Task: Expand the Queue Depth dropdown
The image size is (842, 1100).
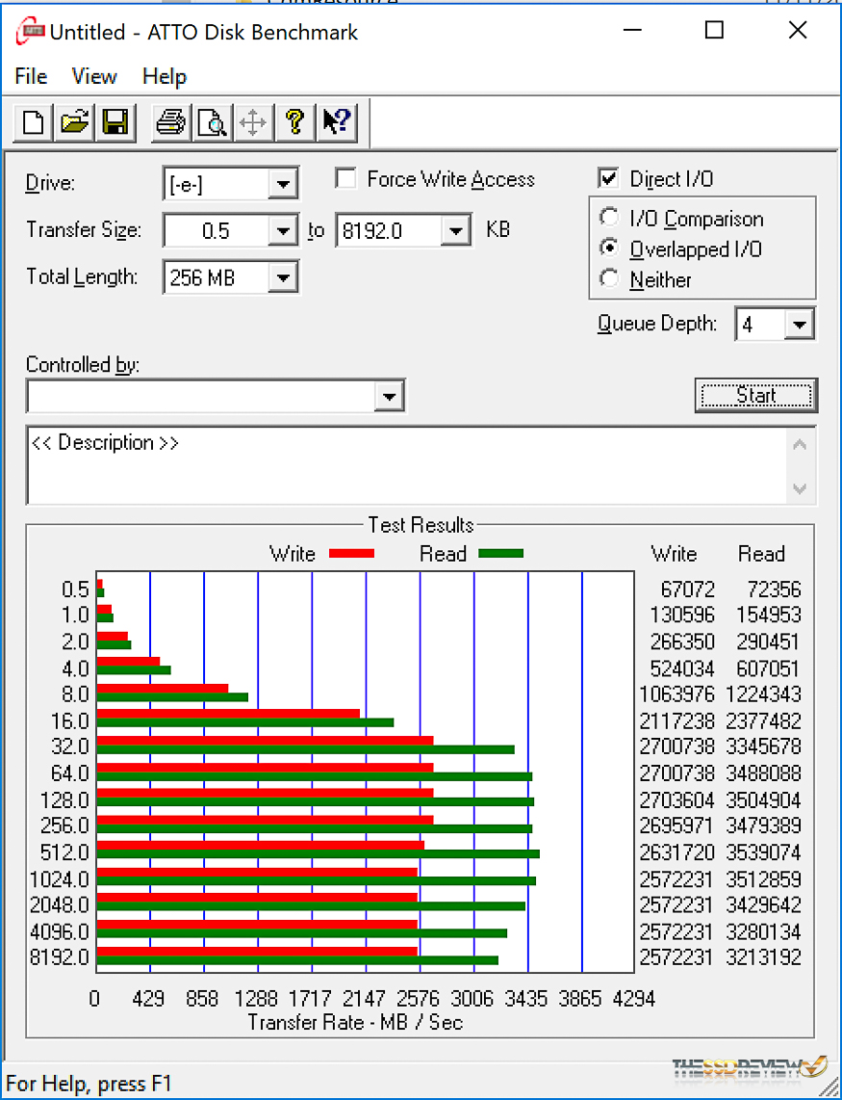Action: (799, 325)
